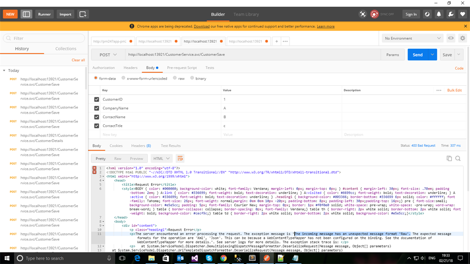Open the Authorization request tab
This screenshot has width=470, height=264.
(103, 68)
